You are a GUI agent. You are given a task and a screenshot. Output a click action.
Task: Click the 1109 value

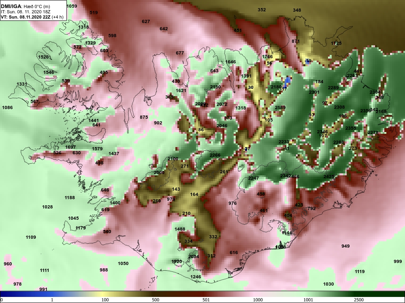[31, 237]
